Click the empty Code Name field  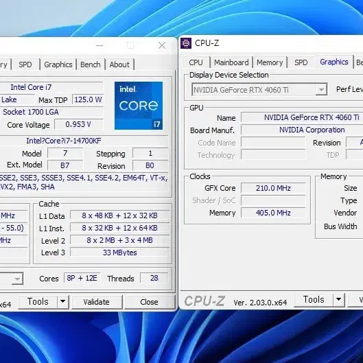pyautogui.click(x=273, y=142)
